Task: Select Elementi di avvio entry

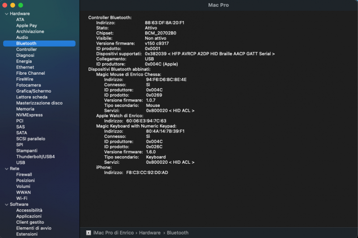Action: 34,228
